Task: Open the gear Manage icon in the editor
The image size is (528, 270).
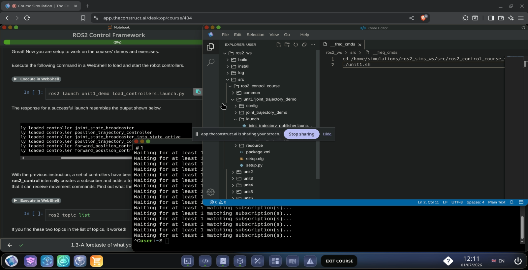Action: tap(210, 192)
